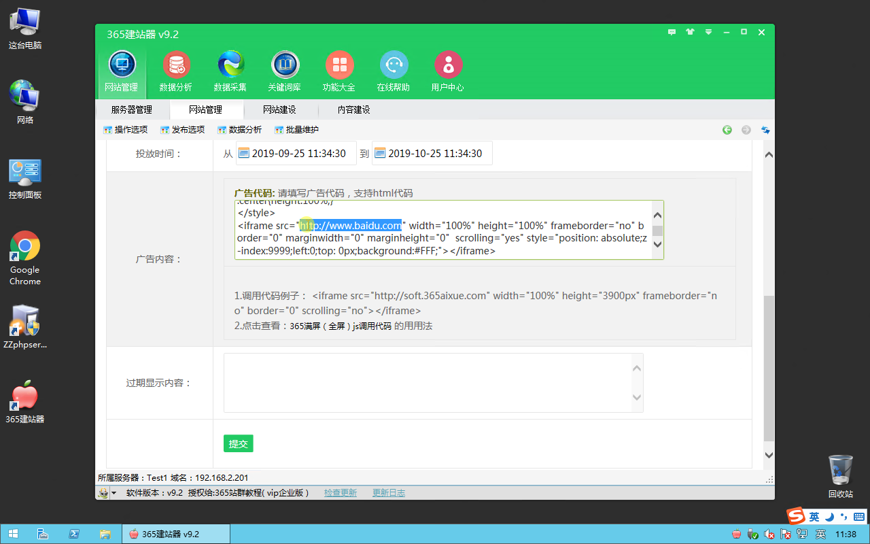The image size is (870, 544).
Task: Open Server Manager from the taskbar
Action: 43,534
